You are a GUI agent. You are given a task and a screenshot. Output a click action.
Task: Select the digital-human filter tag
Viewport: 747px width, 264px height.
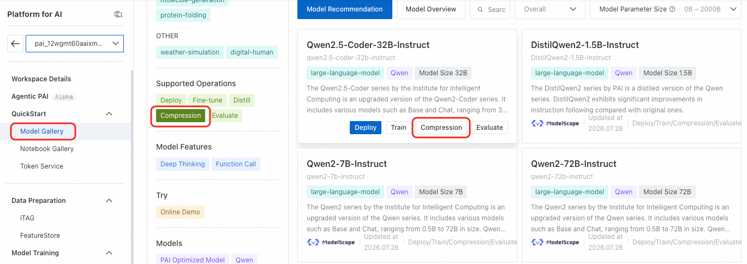(252, 52)
